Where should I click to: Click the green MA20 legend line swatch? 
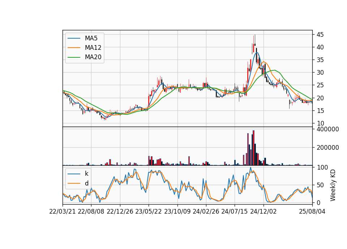coord(74,57)
